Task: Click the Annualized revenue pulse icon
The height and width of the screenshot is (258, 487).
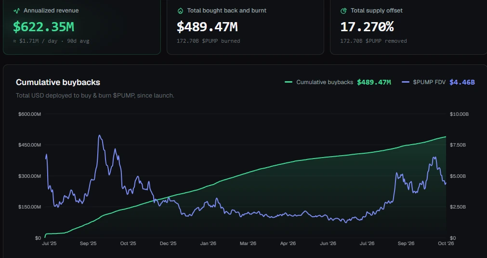Action: click(x=16, y=11)
